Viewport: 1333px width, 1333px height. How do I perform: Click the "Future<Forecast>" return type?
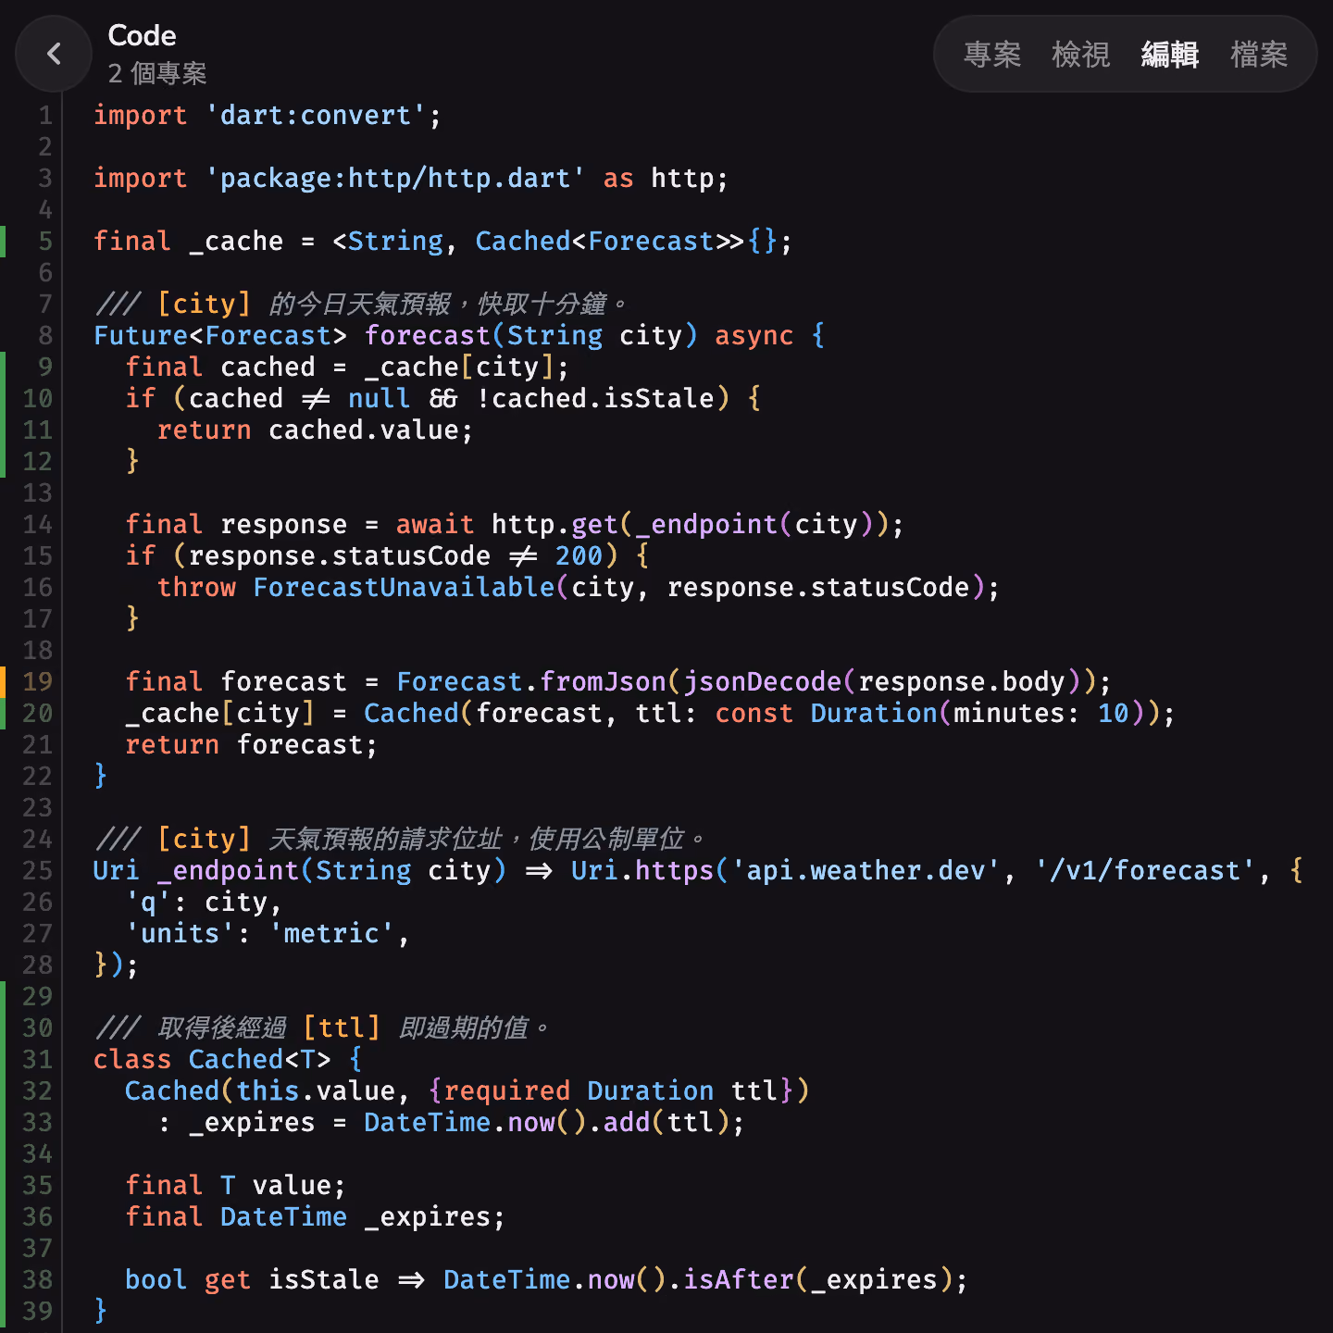point(220,335)
